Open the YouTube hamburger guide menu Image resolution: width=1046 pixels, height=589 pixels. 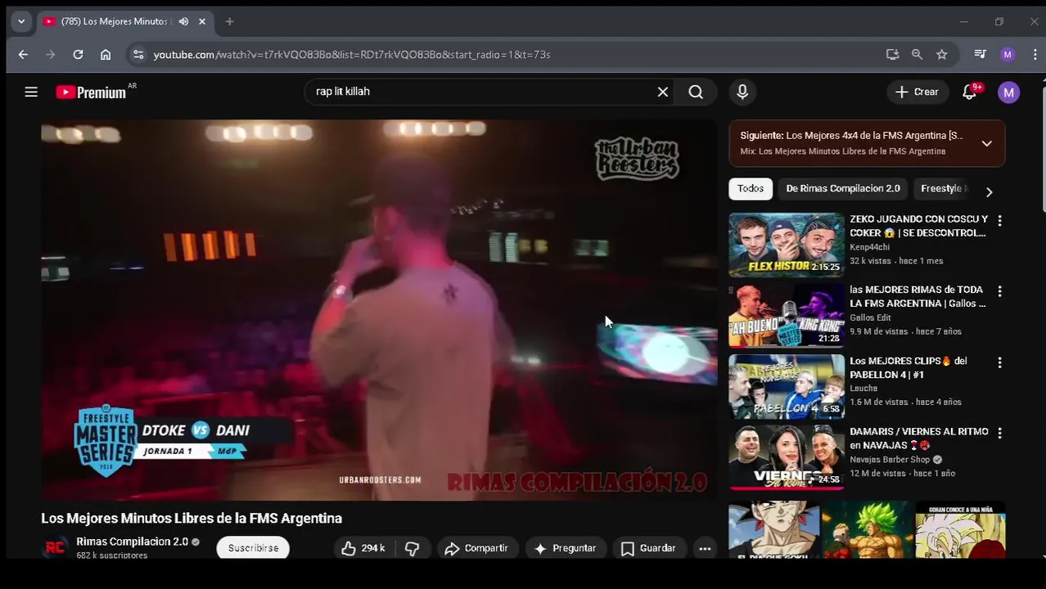point(31,92)
